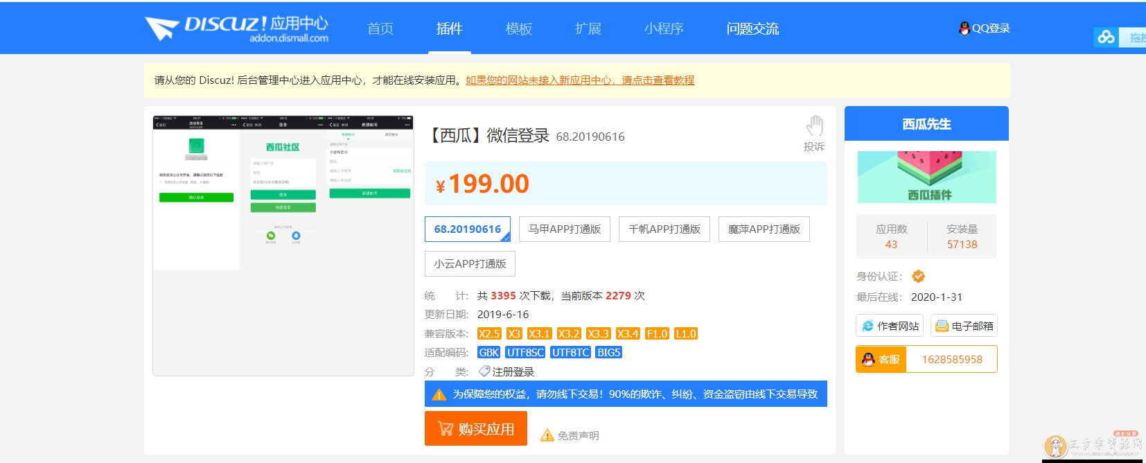
Task: Click the GBK encoding tag
Action: 489,352
